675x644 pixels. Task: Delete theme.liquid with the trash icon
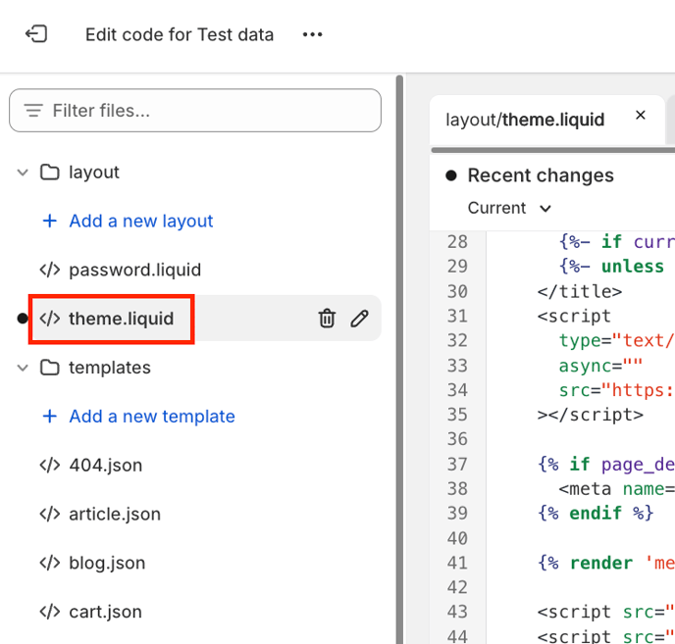(327, 319)
